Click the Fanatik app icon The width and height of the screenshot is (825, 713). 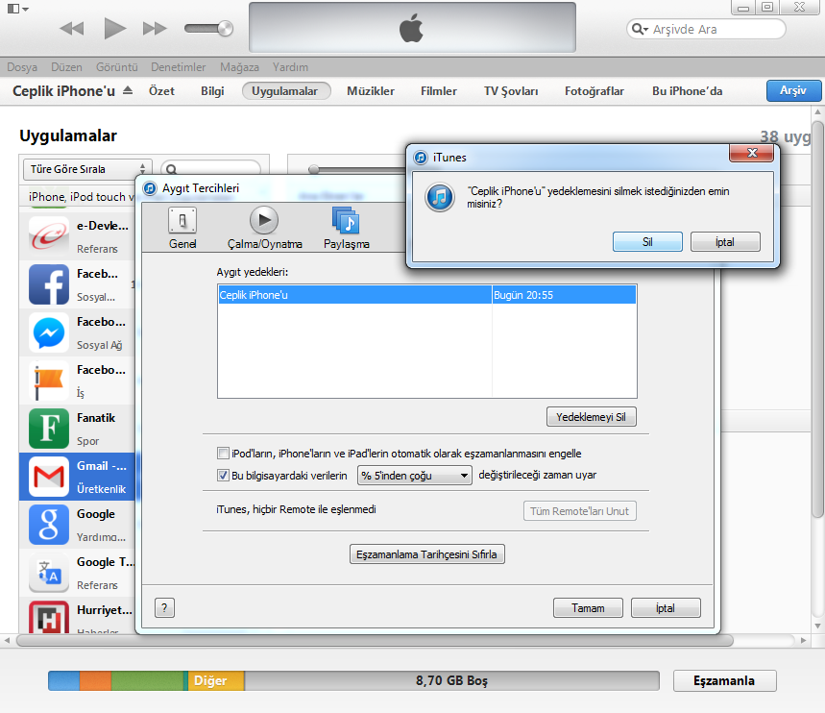tap(49, 429)
